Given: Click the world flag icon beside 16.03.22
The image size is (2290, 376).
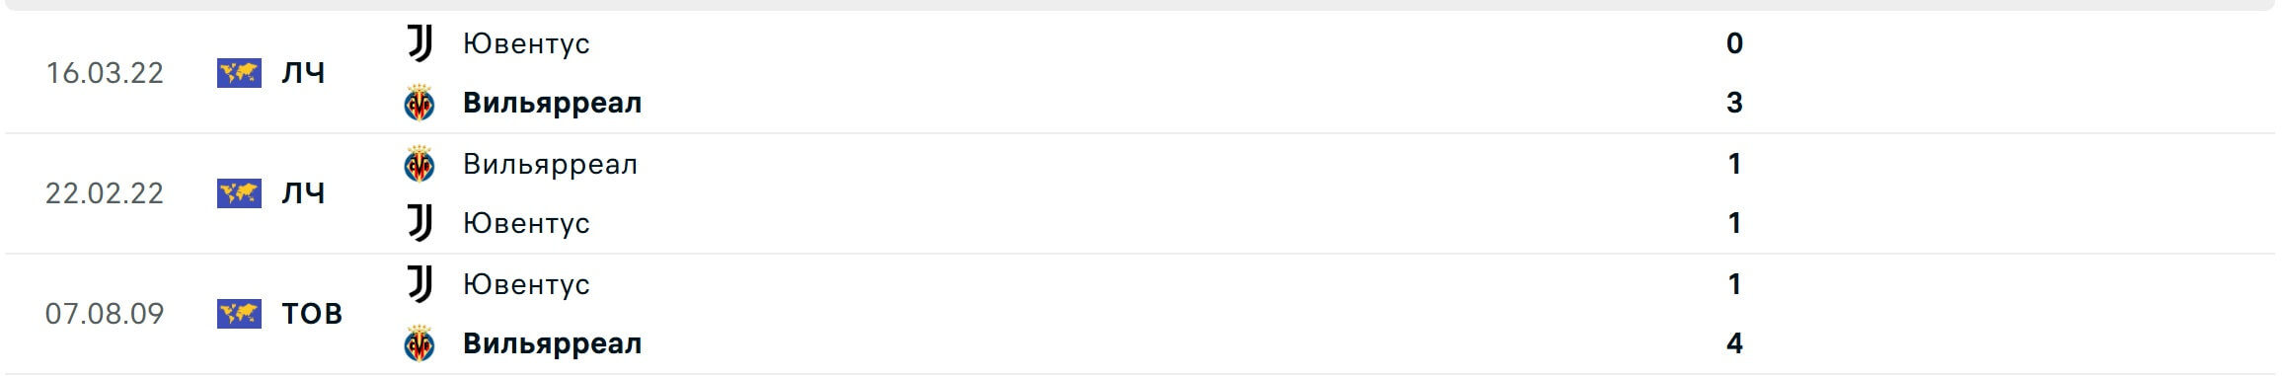Looking at the screenshot, I should click(x=239, y=73).
